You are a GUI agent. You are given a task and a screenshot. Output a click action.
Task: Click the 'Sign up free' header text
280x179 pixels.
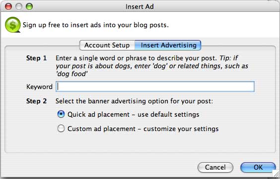[x=95, y=25]
